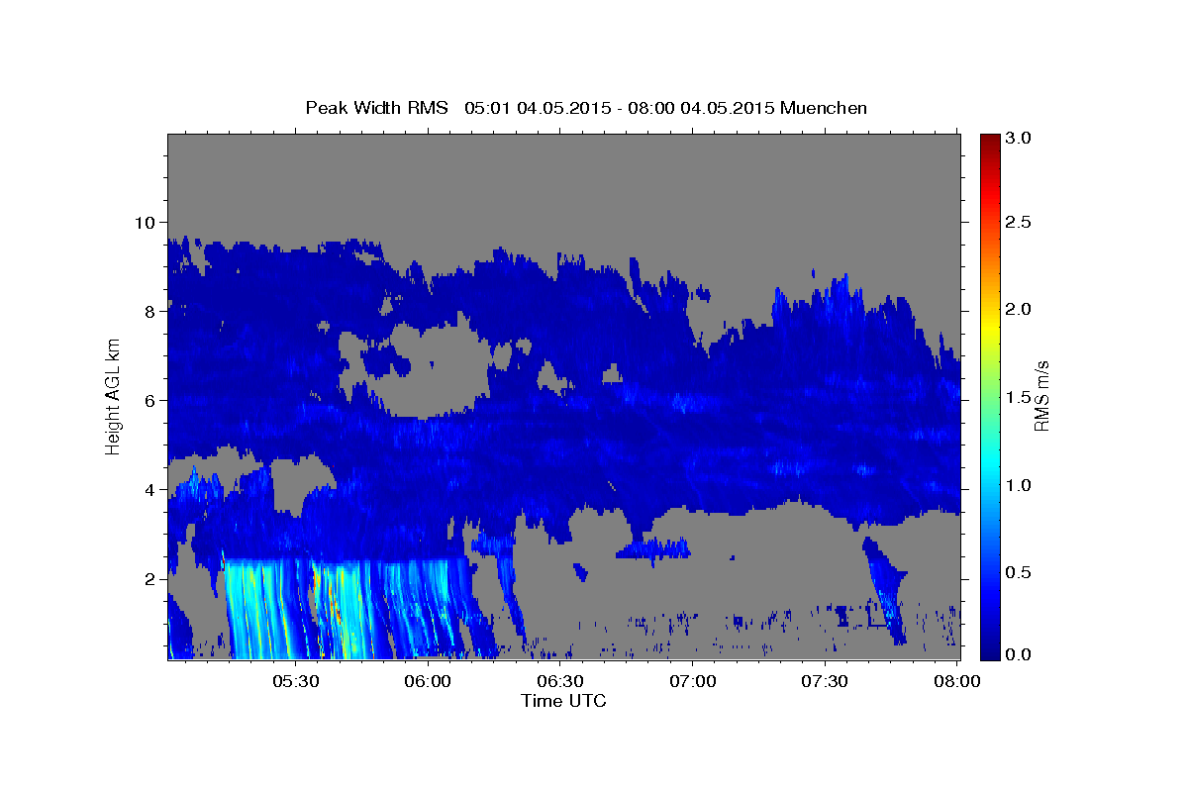Viewport: 1188px width, 792px height.
Task: Click the 06:30 time tick label
Action: point(560,682)
